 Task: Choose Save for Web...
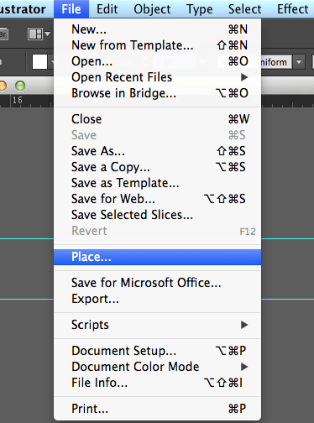(157, 199)
